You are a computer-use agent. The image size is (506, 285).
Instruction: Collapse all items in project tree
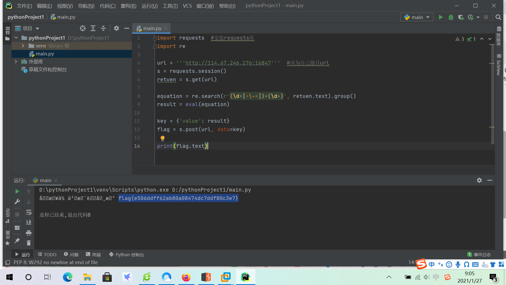pyautogui.click(x=103, y=28)
